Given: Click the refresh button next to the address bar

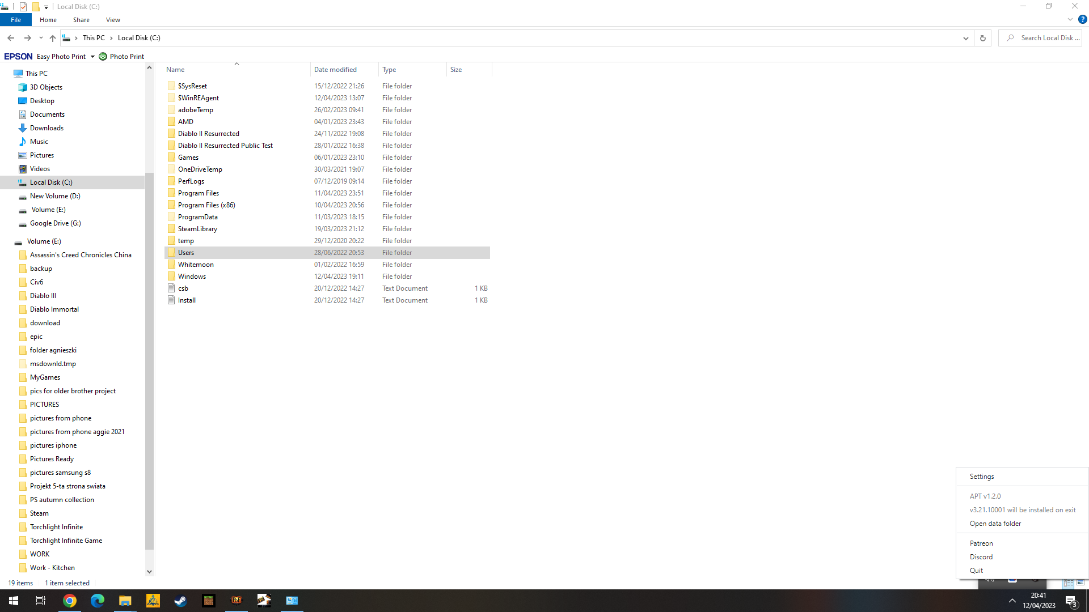Looking at the screenshot, I should (x=982, y=37).
